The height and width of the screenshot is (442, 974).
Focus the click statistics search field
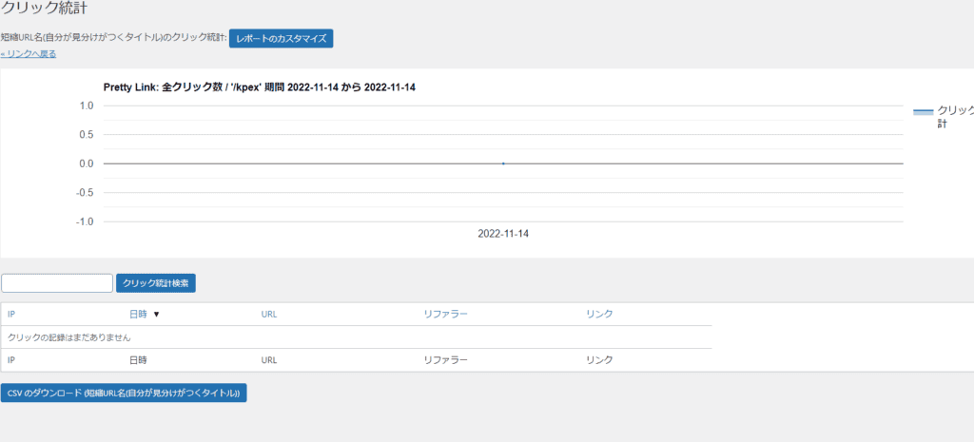pos(57,283)
